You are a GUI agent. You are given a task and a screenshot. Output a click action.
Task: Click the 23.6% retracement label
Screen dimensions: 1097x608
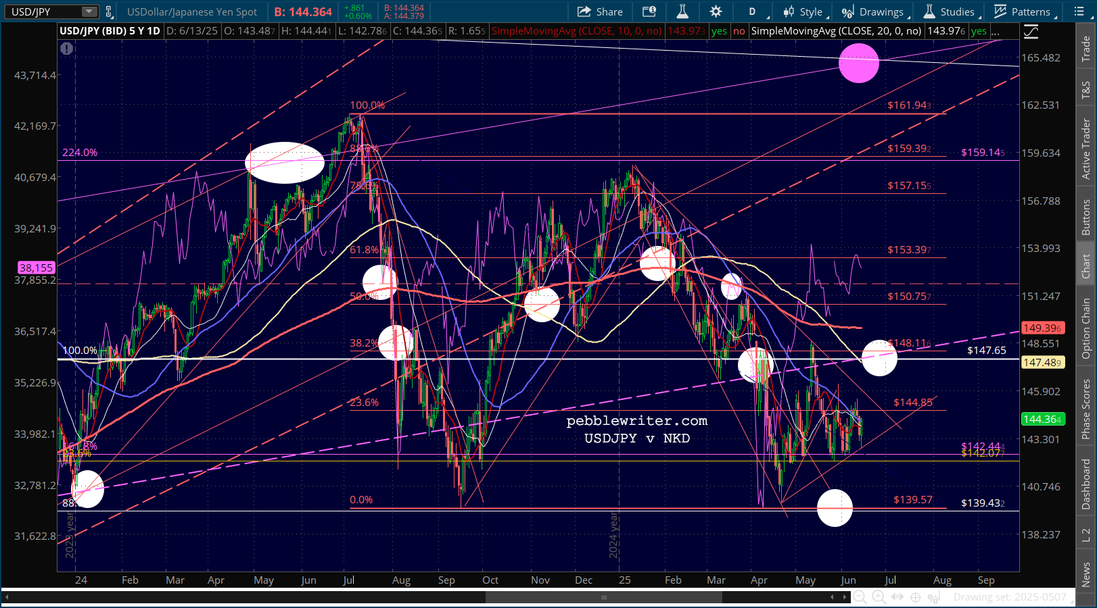365,403
